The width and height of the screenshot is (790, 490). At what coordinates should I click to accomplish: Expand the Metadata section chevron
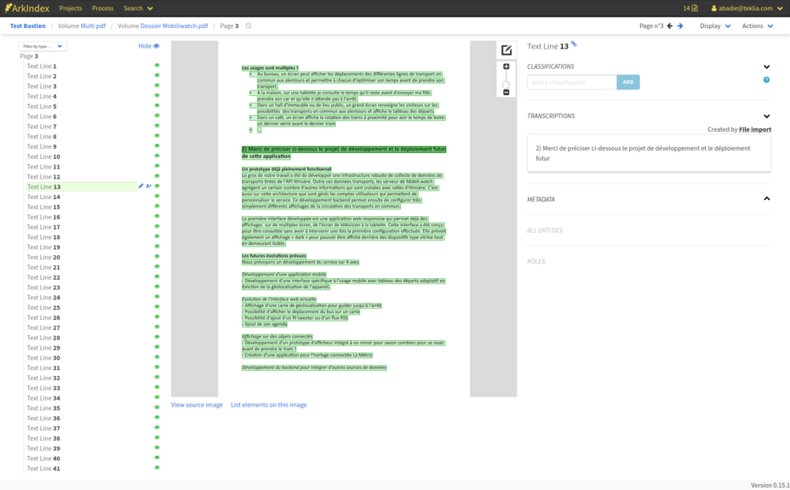click(x=766, y=199)
